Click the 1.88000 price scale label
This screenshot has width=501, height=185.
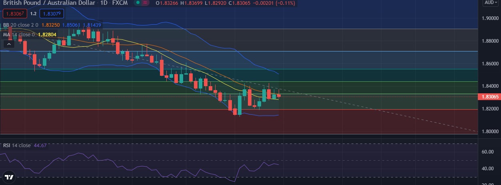point(490,41)
